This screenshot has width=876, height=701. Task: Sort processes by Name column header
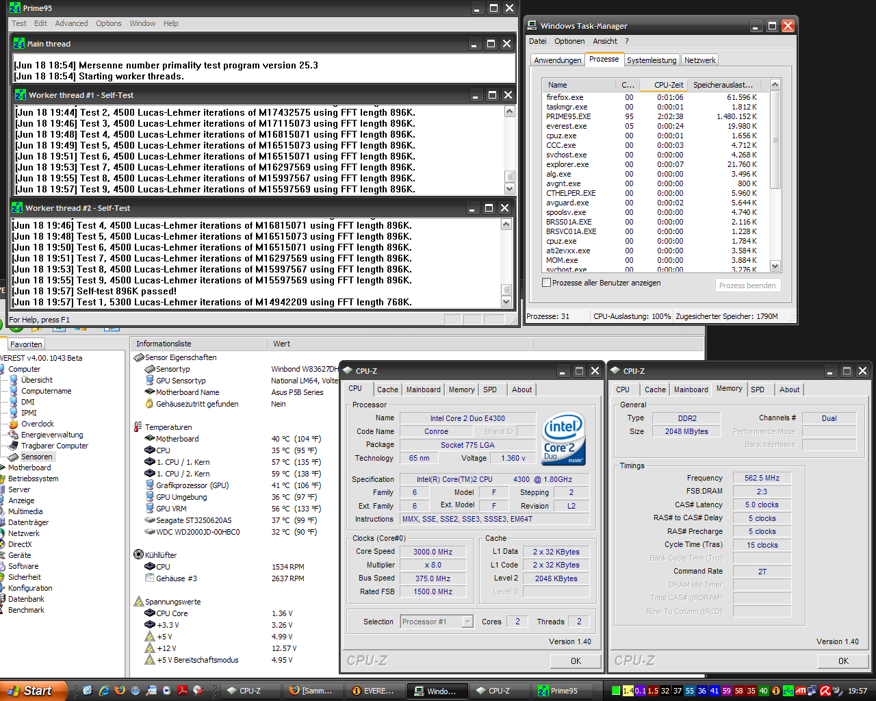(580, 85)
